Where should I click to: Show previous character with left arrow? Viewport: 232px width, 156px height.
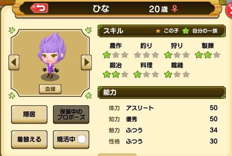tap(14, 62)
